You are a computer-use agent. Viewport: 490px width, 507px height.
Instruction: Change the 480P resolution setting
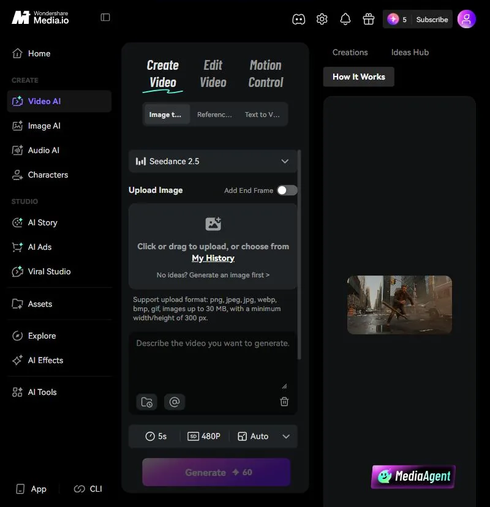click(x=204, y=437)
